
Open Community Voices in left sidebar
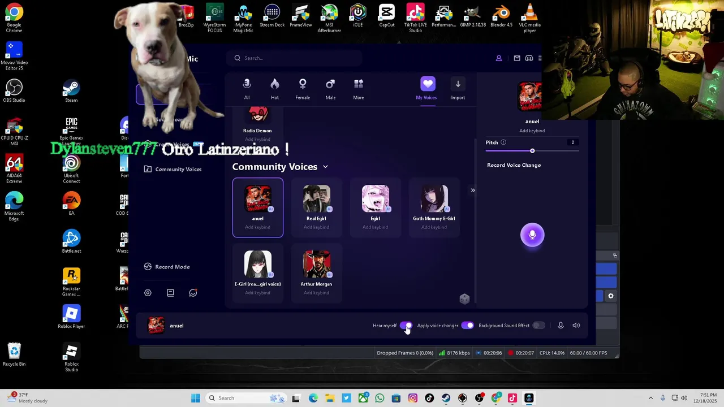[x=173, y=169]
